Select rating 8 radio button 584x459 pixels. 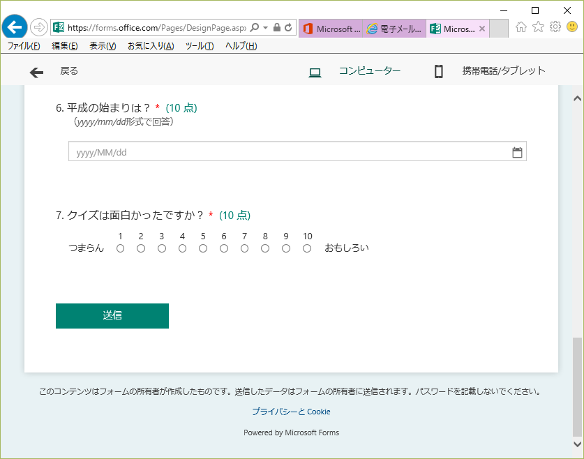(265, 248)
